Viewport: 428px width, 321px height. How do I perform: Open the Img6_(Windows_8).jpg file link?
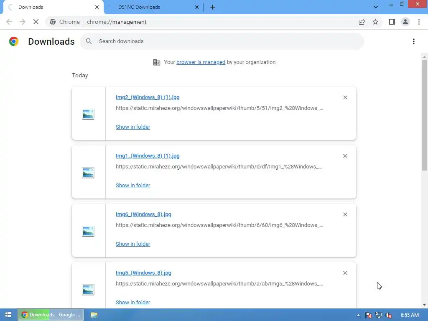144,214
